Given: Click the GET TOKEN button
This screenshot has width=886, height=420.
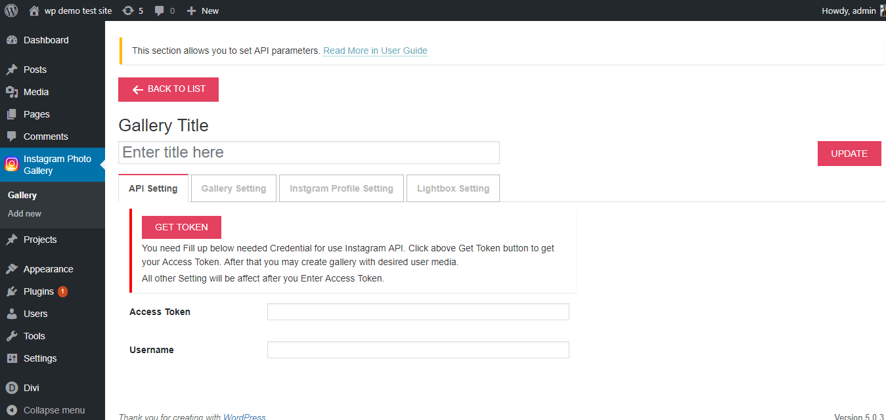Looking at the screenshot, I should point(181,227).
